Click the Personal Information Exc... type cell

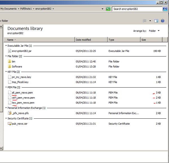(x=124, y=113)
